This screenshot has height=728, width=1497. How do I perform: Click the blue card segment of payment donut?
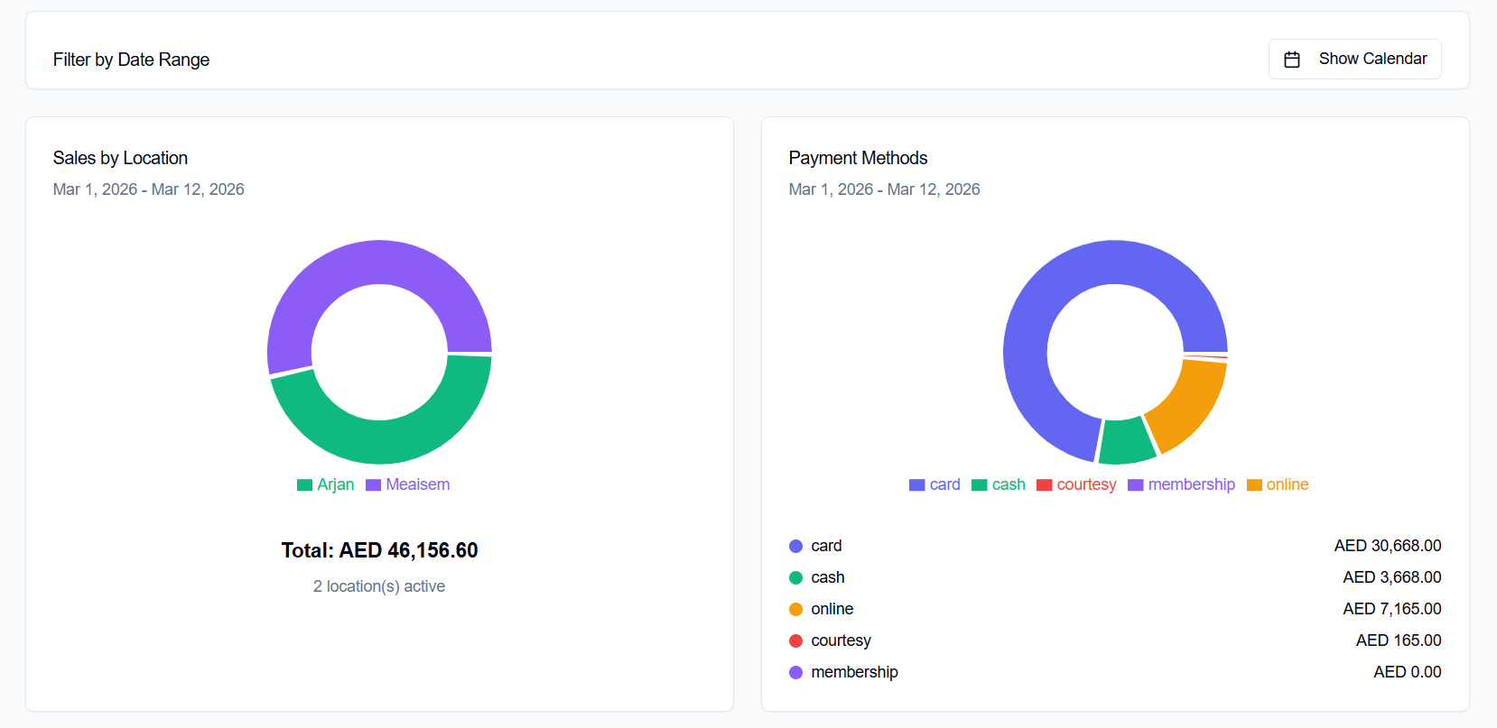click(1047, 289)
